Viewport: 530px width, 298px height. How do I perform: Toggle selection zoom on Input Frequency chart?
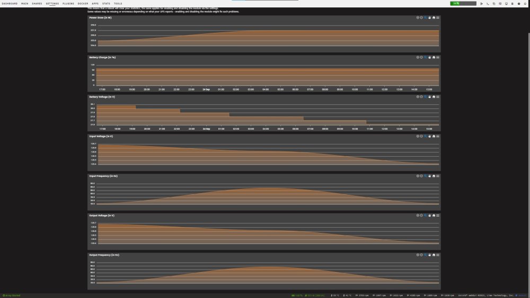click(x=425, y=176)
